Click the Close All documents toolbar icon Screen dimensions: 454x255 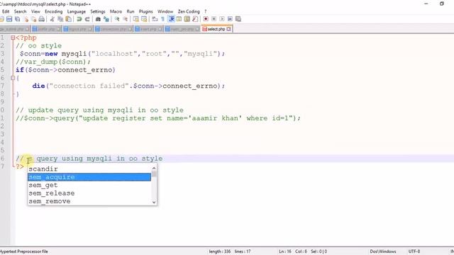tap(33, 19)
